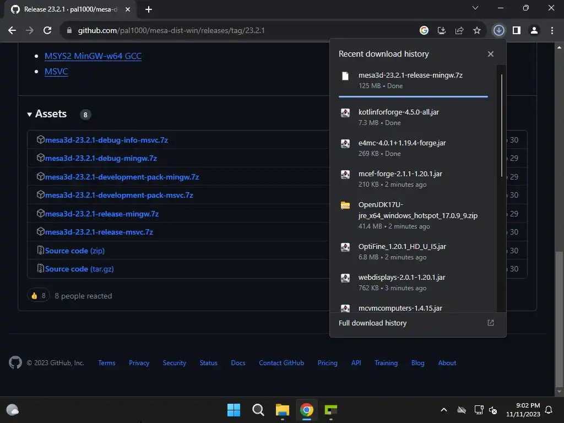This screenshot has width=564, height=423.
Task: Download mesa3d-23.2.1-release-msvc.7z
Action: click(x=99, y=232)
